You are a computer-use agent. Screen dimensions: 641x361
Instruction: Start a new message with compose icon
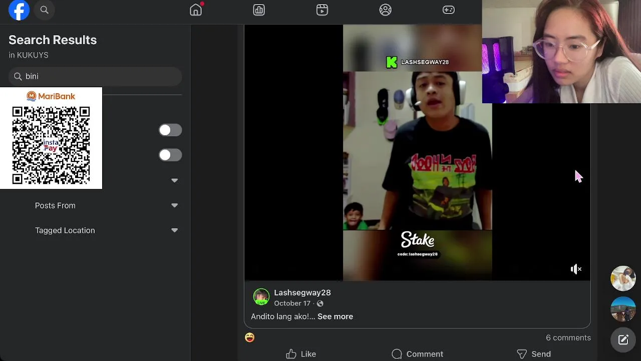(x=623, y=340)
